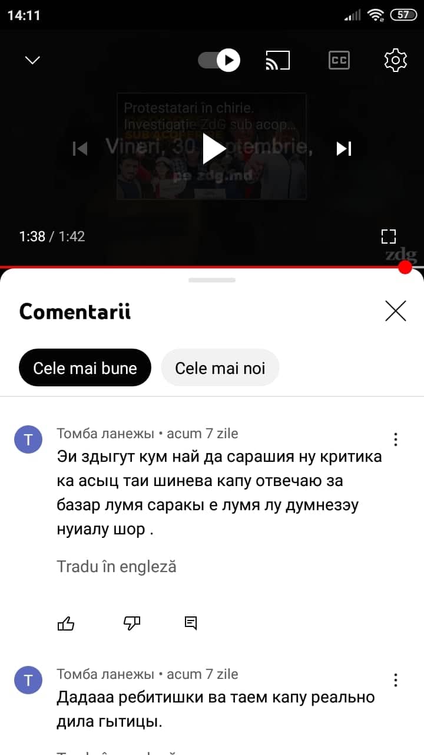This screenshot has width=424, height=755.
Task: Dislike the first comment
Action: pos(132,623)
